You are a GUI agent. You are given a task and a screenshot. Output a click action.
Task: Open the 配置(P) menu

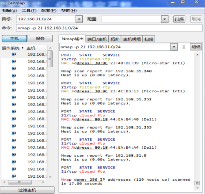(x=49, y=11)
